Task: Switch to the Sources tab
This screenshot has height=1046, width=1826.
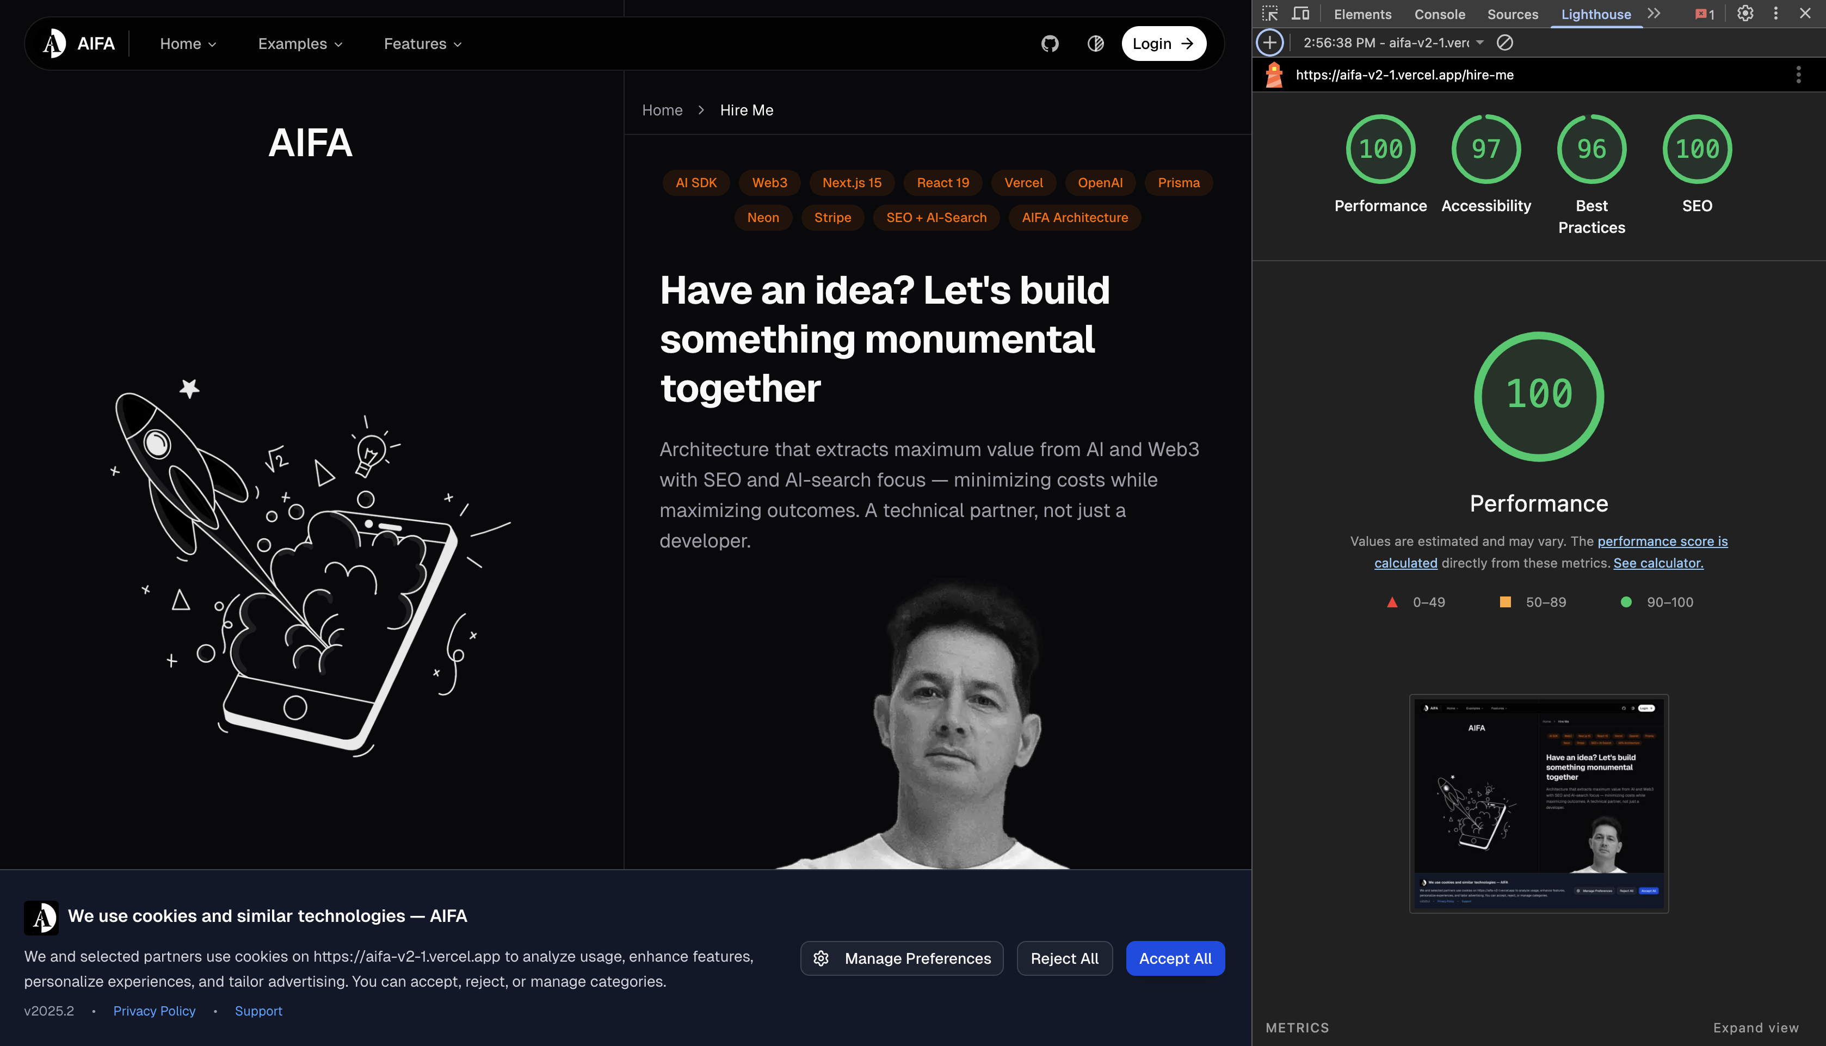Action: (1512, 14)
